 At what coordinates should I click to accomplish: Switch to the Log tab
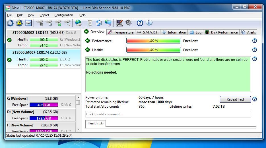[196, 32]
